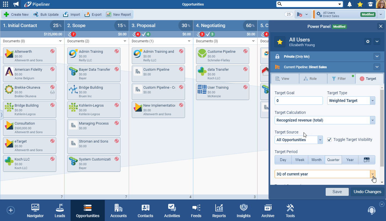Switch to the Filter tab
This screenshot has width=386, height=221.
click(341, 79)
